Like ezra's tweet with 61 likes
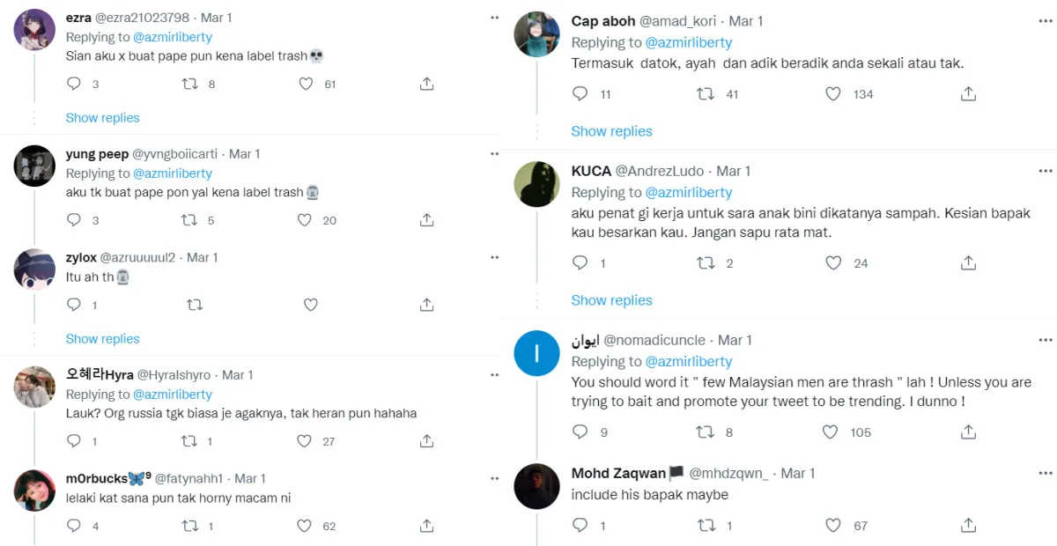This screenshot has height=546, width=1057. pyautogui.click(x=306, y=85)
